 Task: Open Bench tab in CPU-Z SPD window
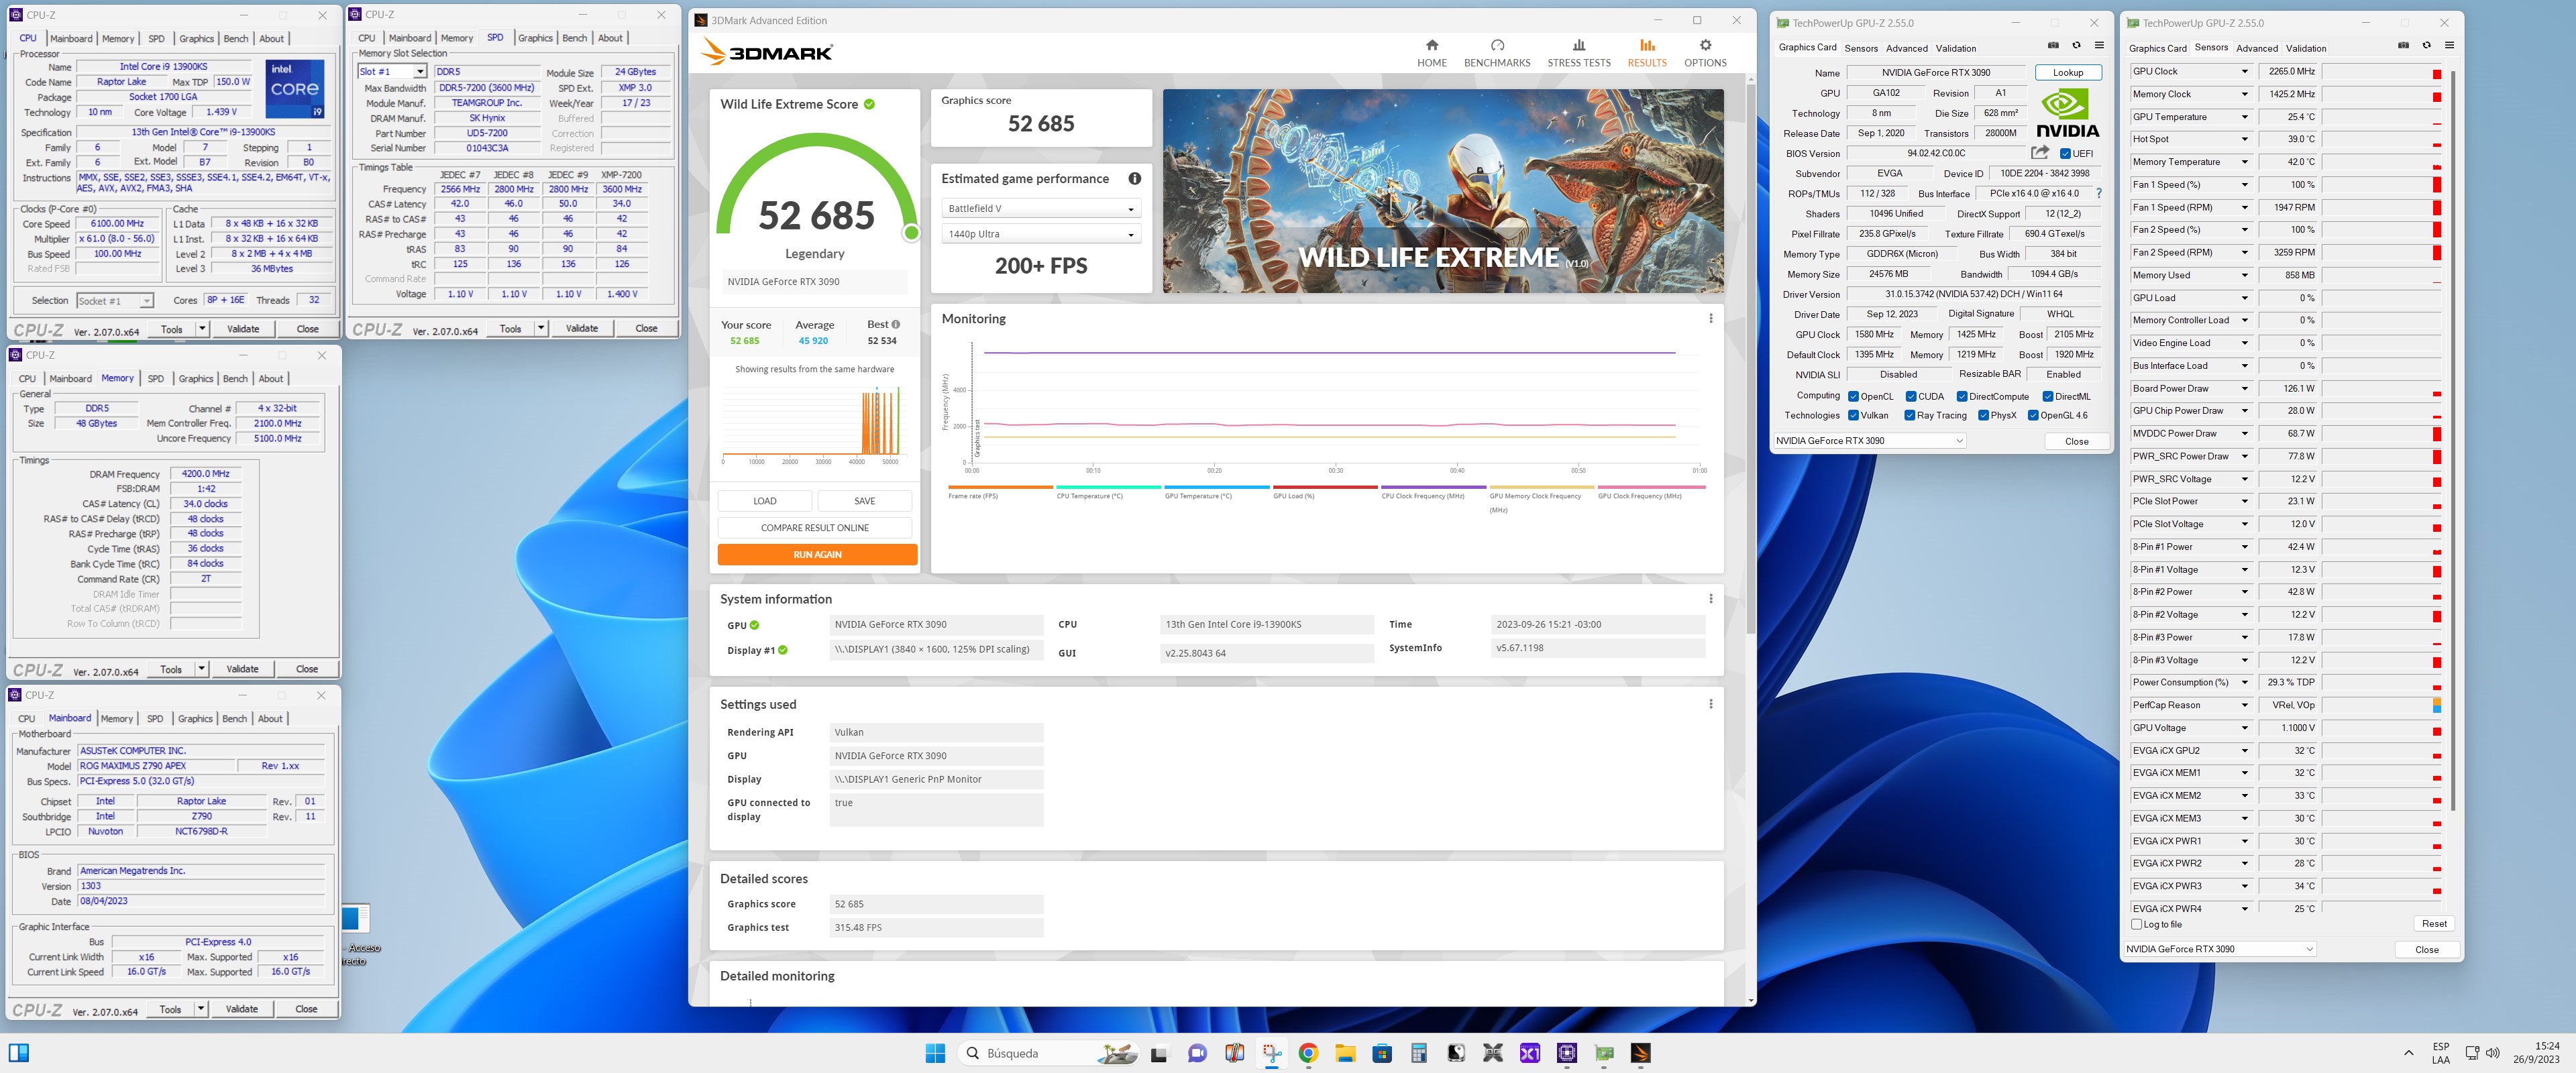575,38
